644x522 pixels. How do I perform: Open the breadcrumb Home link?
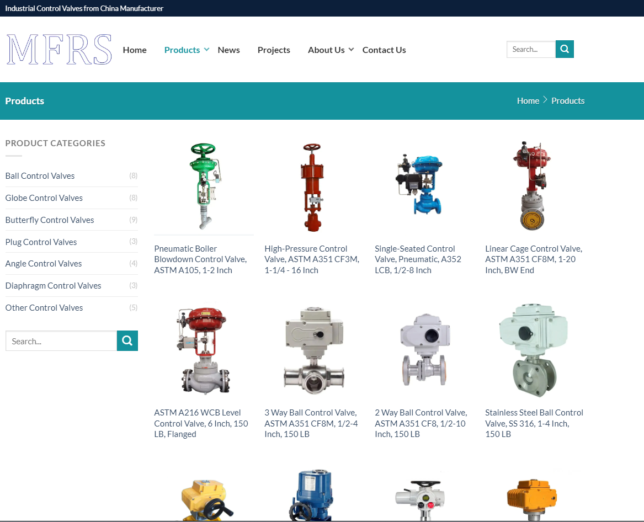tap(528, 100)
